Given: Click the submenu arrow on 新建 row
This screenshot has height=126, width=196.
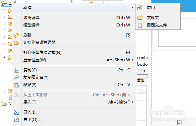Looking at the screenshot, I should pos(132,8).
